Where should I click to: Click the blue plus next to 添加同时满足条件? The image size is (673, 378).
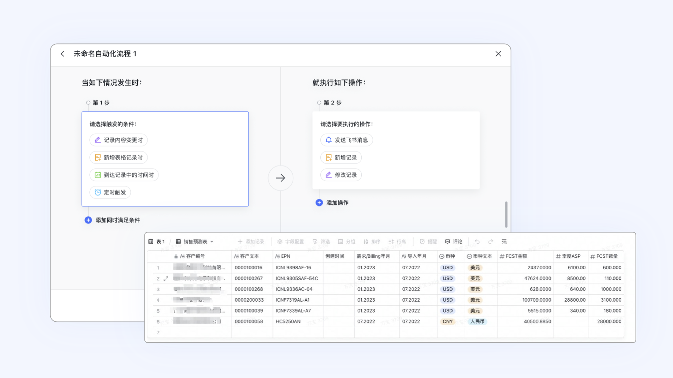[88, 220]
